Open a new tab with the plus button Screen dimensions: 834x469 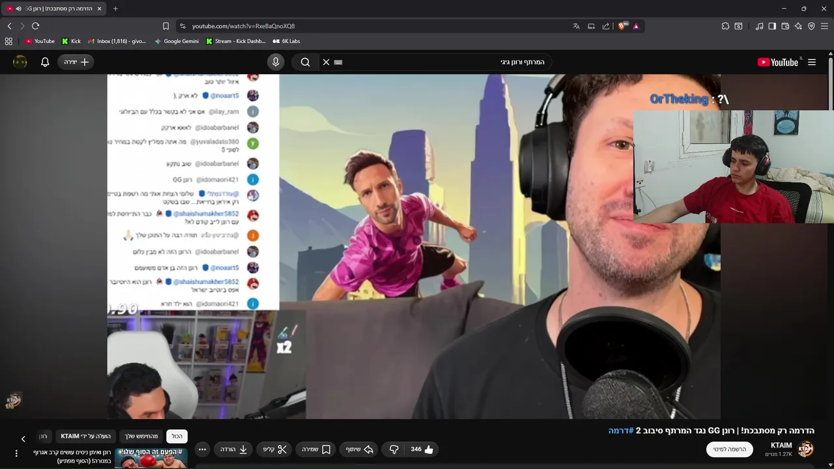click(x=115, y=8)
